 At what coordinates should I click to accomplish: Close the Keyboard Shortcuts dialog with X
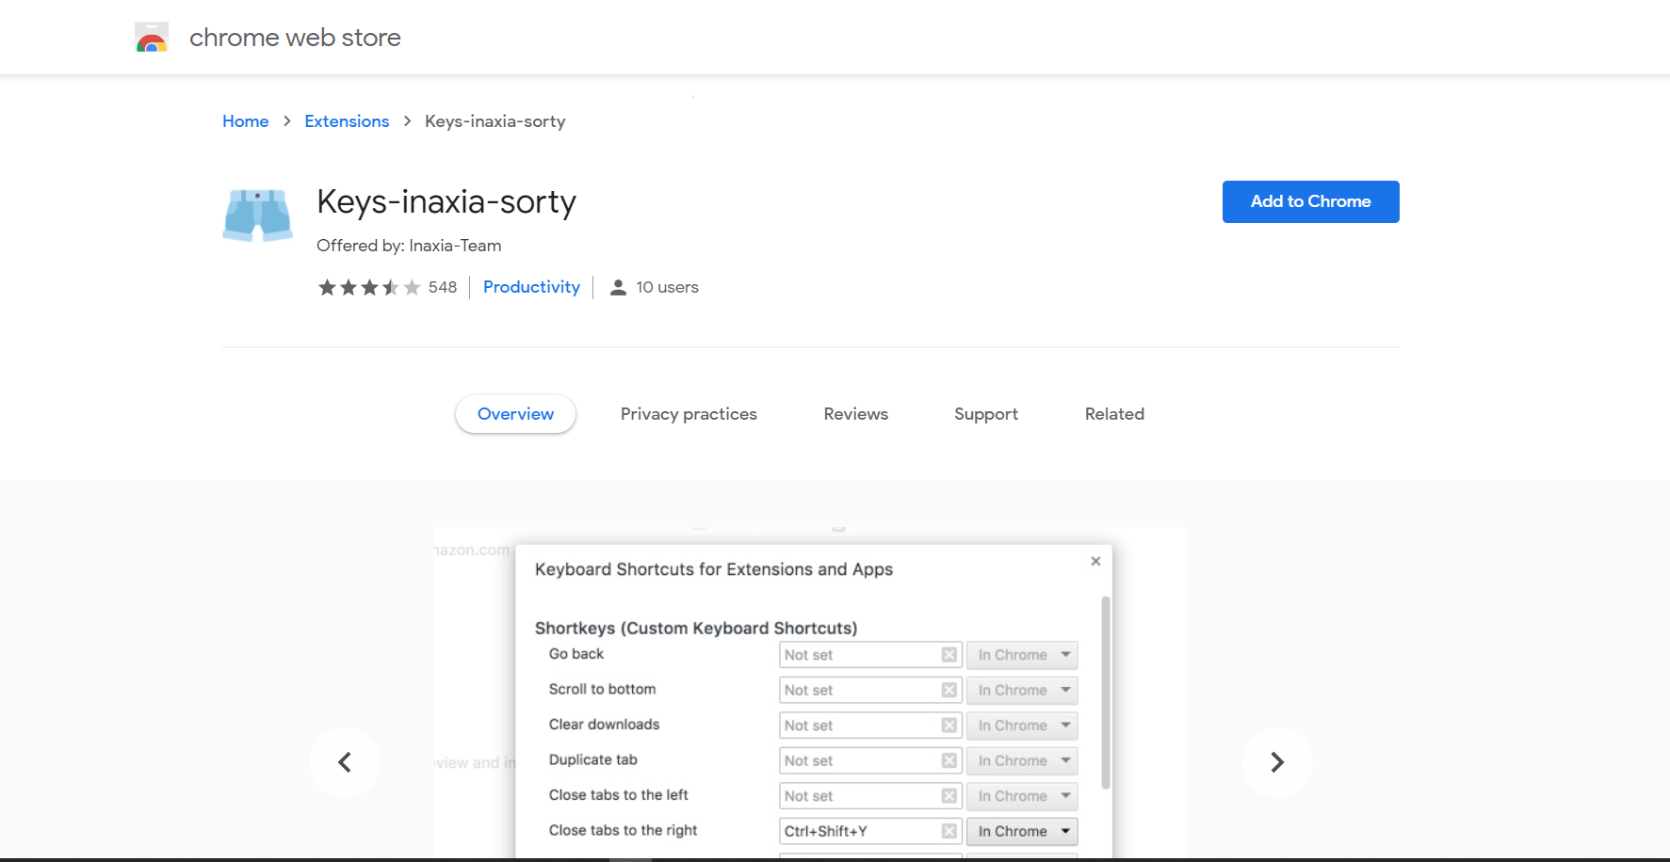(x=1095, y=561)
